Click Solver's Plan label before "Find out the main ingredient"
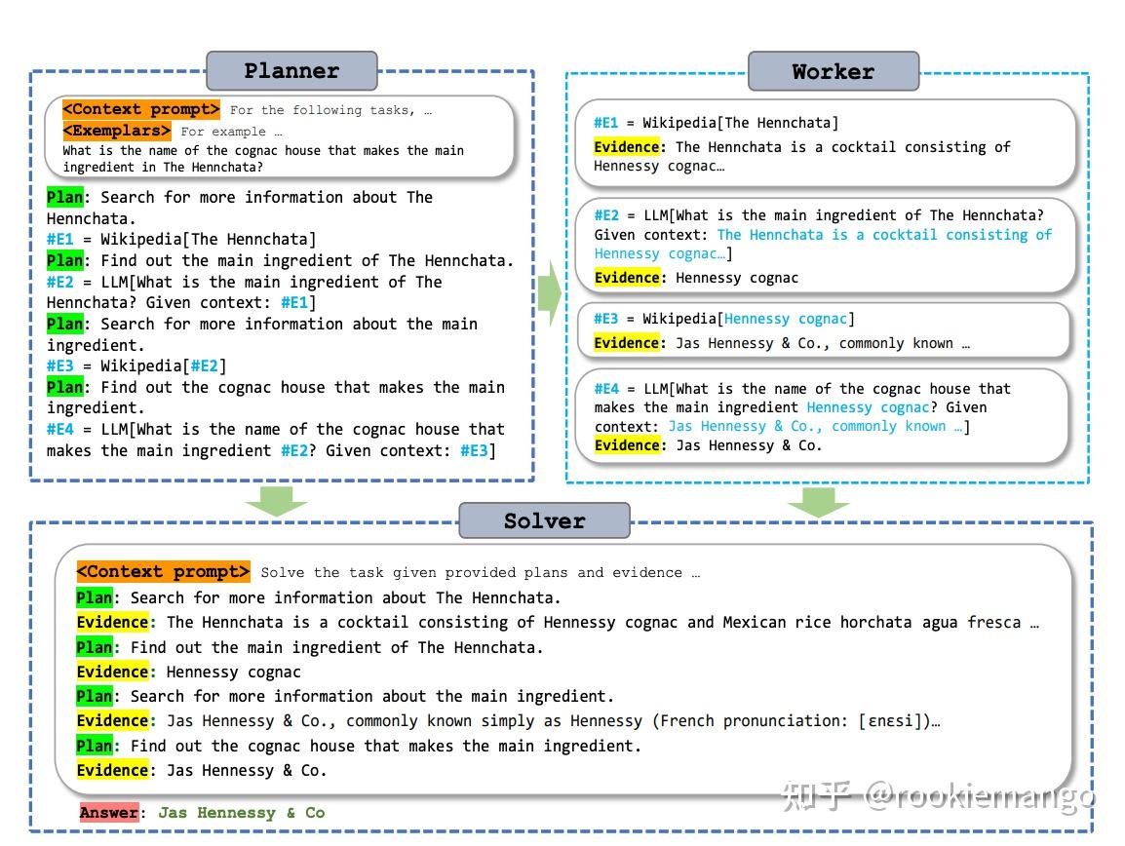 click(x=95, y=647)
